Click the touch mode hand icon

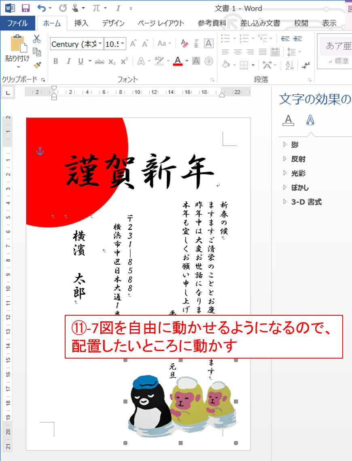tap(75, 8)
